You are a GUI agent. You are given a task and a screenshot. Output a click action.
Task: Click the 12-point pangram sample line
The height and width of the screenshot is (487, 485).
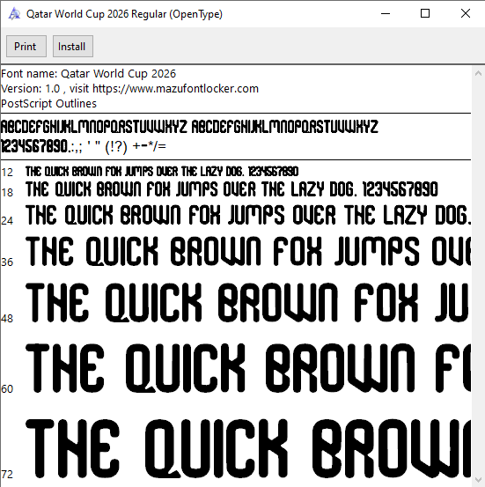pos(162,172)
